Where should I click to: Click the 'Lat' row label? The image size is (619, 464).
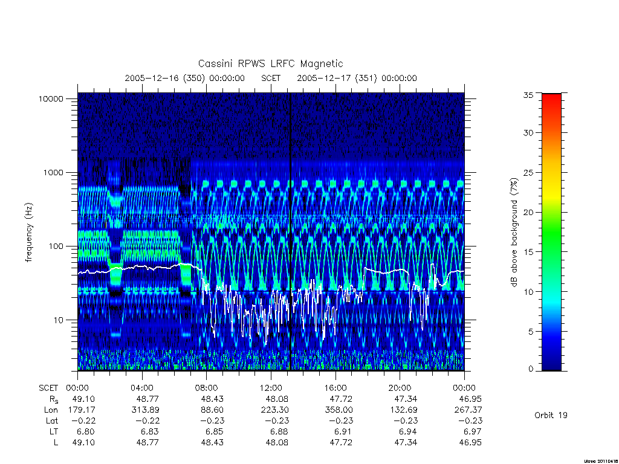click(52, 420)
